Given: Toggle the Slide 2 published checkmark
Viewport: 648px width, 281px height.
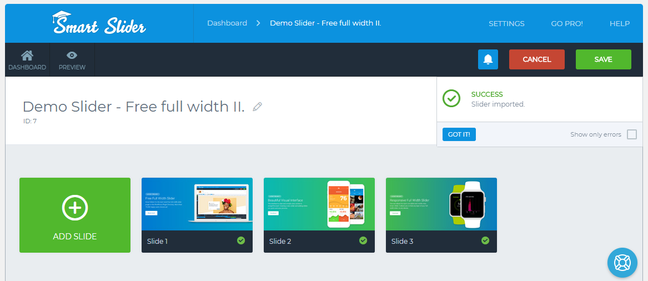Looking at the screenshot, I should [x=363, y=240].
